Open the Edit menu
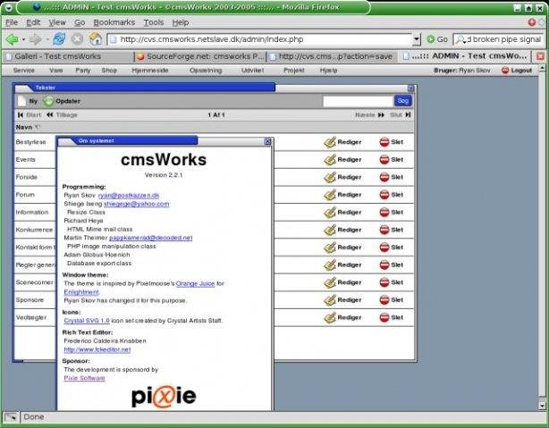 (x=33, y=22)
